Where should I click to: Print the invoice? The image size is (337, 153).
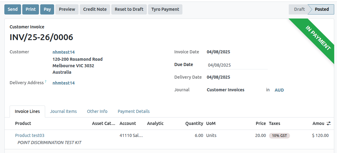(x=31, y=9)
